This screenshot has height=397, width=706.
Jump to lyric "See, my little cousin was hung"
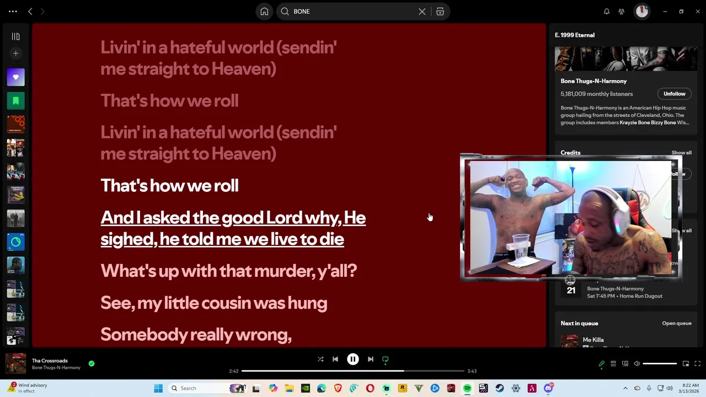[x=214, y=303]
